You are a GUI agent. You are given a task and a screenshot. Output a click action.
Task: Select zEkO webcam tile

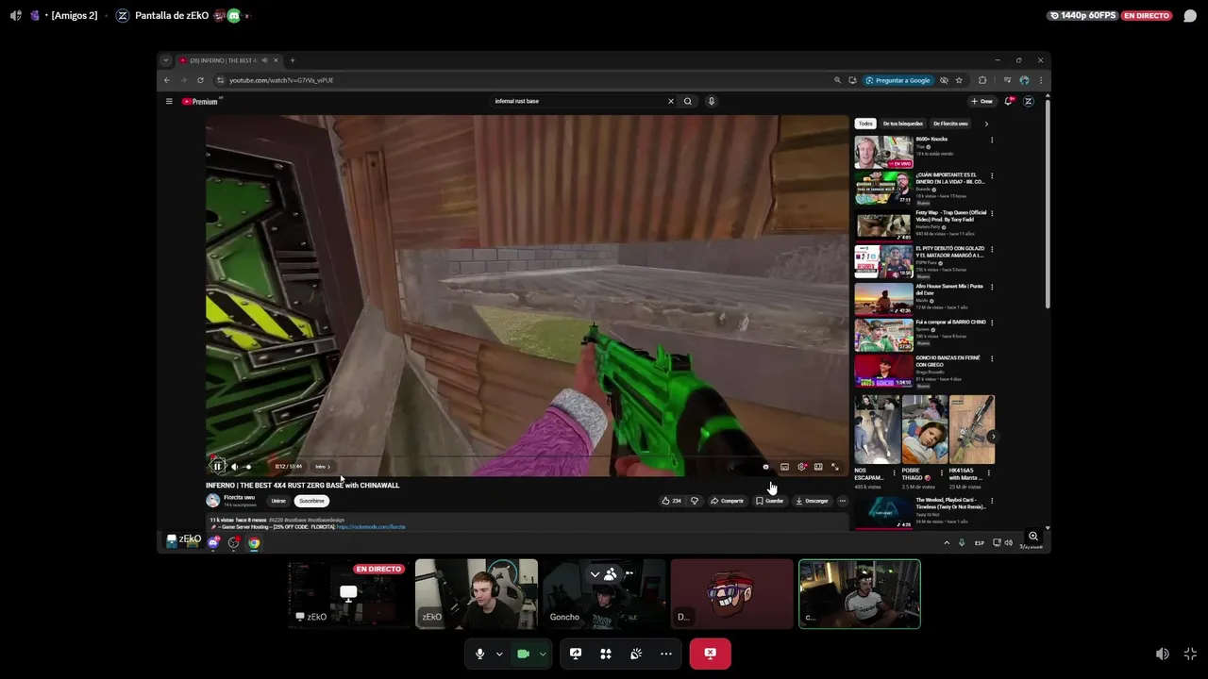(x=477, y=594)
